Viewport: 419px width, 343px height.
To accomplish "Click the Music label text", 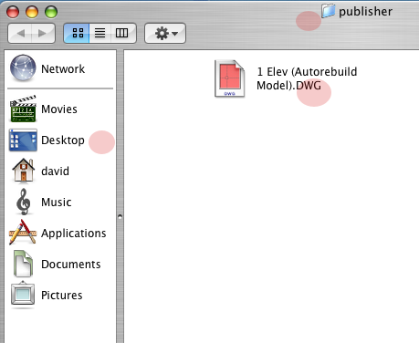I will click(57, 202).
